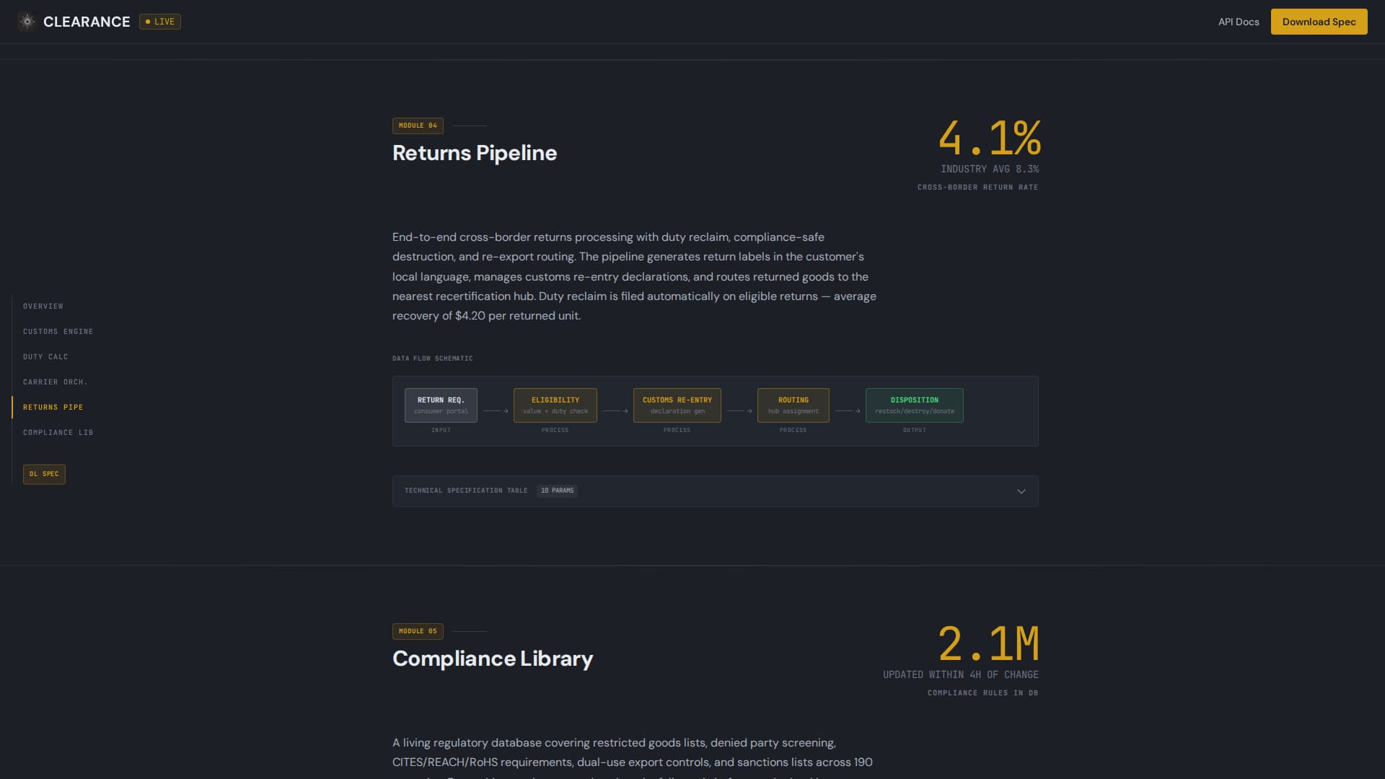Viewport: 1385px width, 779px height.
Task: Click the DL SPEC sidebar button
Action: [44, 474]
